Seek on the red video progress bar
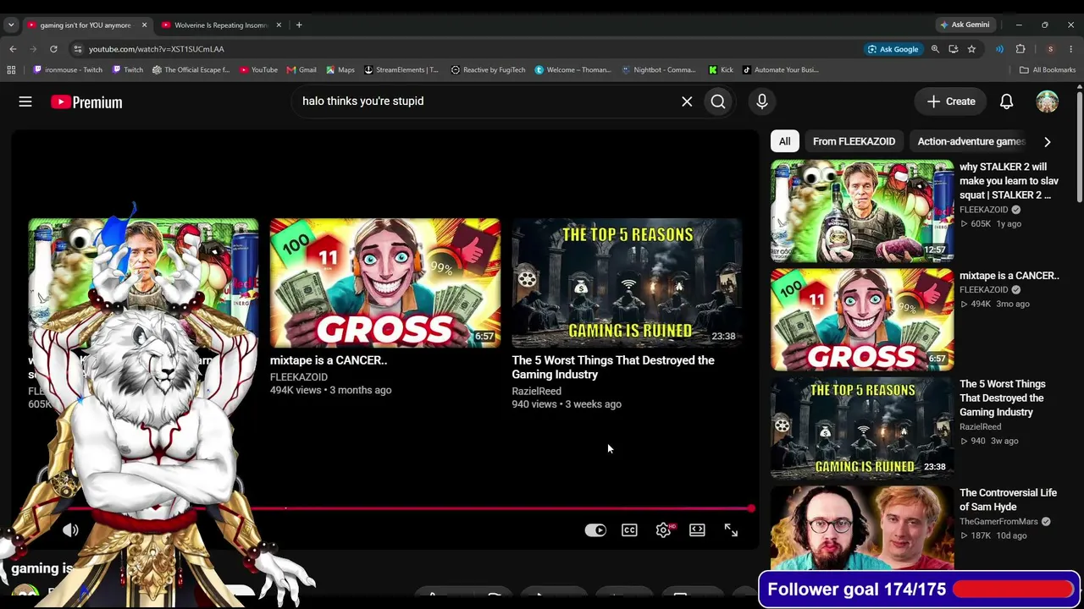 click(410, 508)
